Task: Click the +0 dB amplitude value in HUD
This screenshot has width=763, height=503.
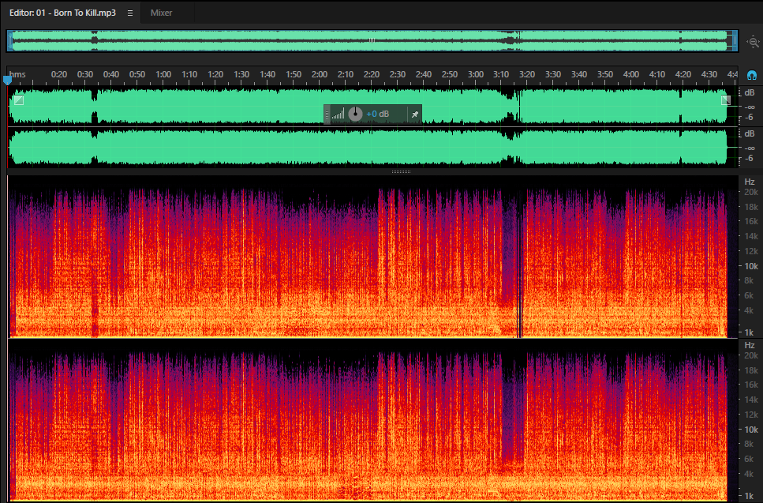Action: pyautogui.click(x=378, y=114)
